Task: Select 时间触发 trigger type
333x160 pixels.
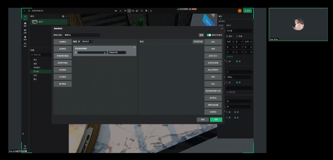Action: coord(63,42)
